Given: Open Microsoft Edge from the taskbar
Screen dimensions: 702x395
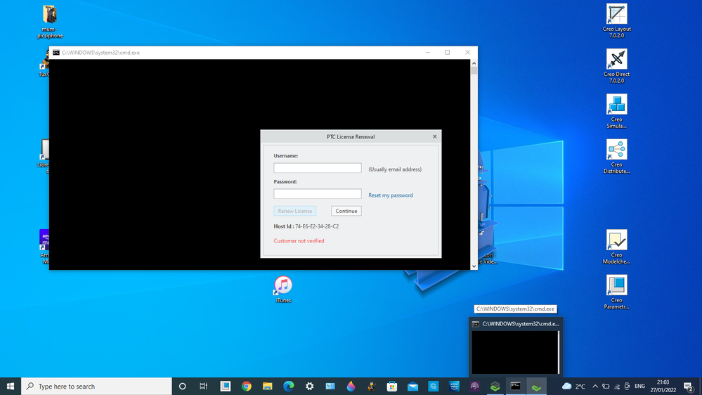Looking at the screenshot, I should (288, 386).
